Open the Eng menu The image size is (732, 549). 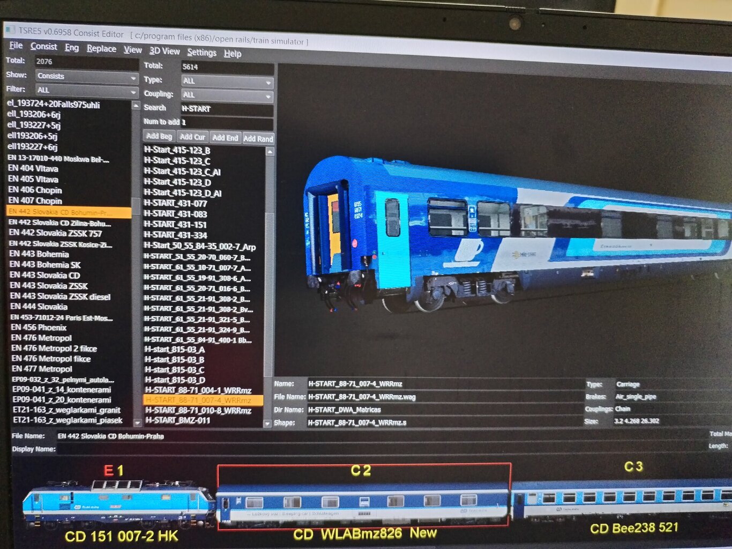[72, 48]
